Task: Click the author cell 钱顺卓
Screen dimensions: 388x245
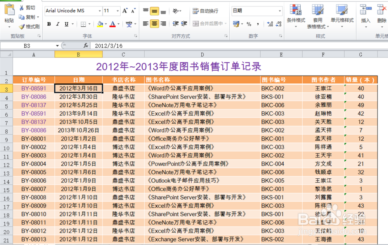Action: click(x=323, y=172)
